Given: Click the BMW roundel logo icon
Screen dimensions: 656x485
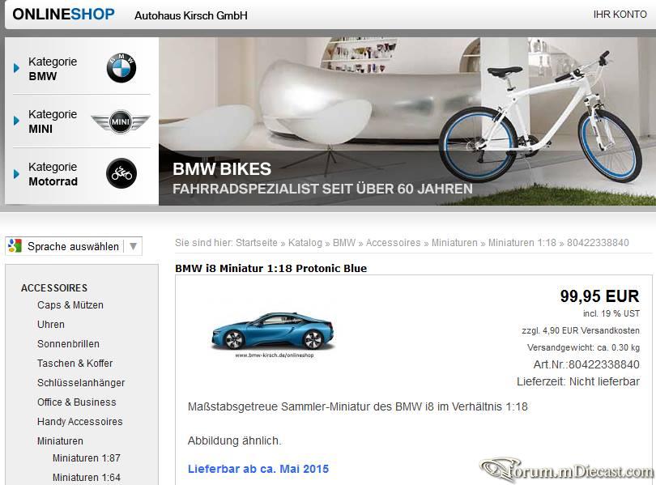Looking at the screenshot, I should coord(121,68).
